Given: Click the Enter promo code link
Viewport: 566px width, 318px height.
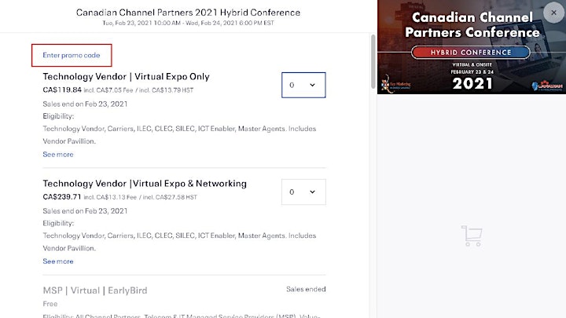Looking at the screenshot, I should (72, 55).
